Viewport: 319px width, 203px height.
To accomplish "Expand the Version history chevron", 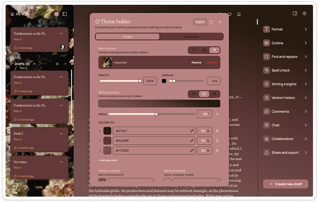I will [x=305, y=98].
